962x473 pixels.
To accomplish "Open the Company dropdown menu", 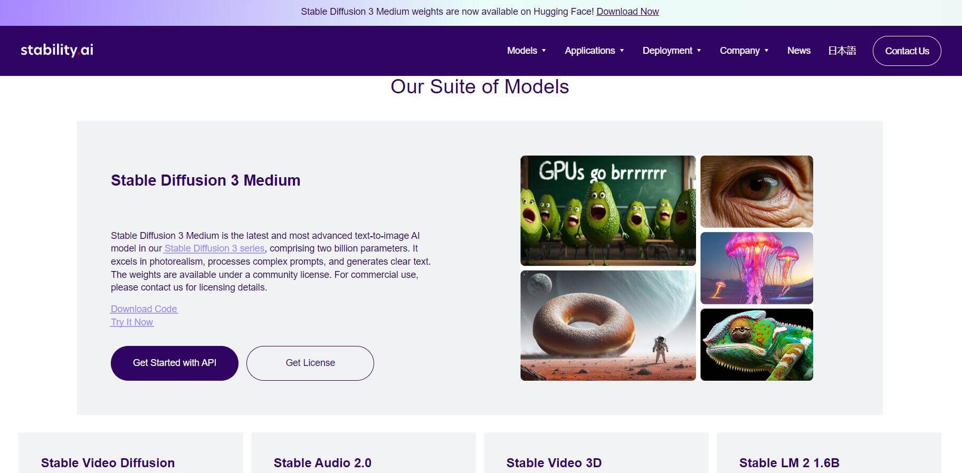I will (x=744, y=51).
